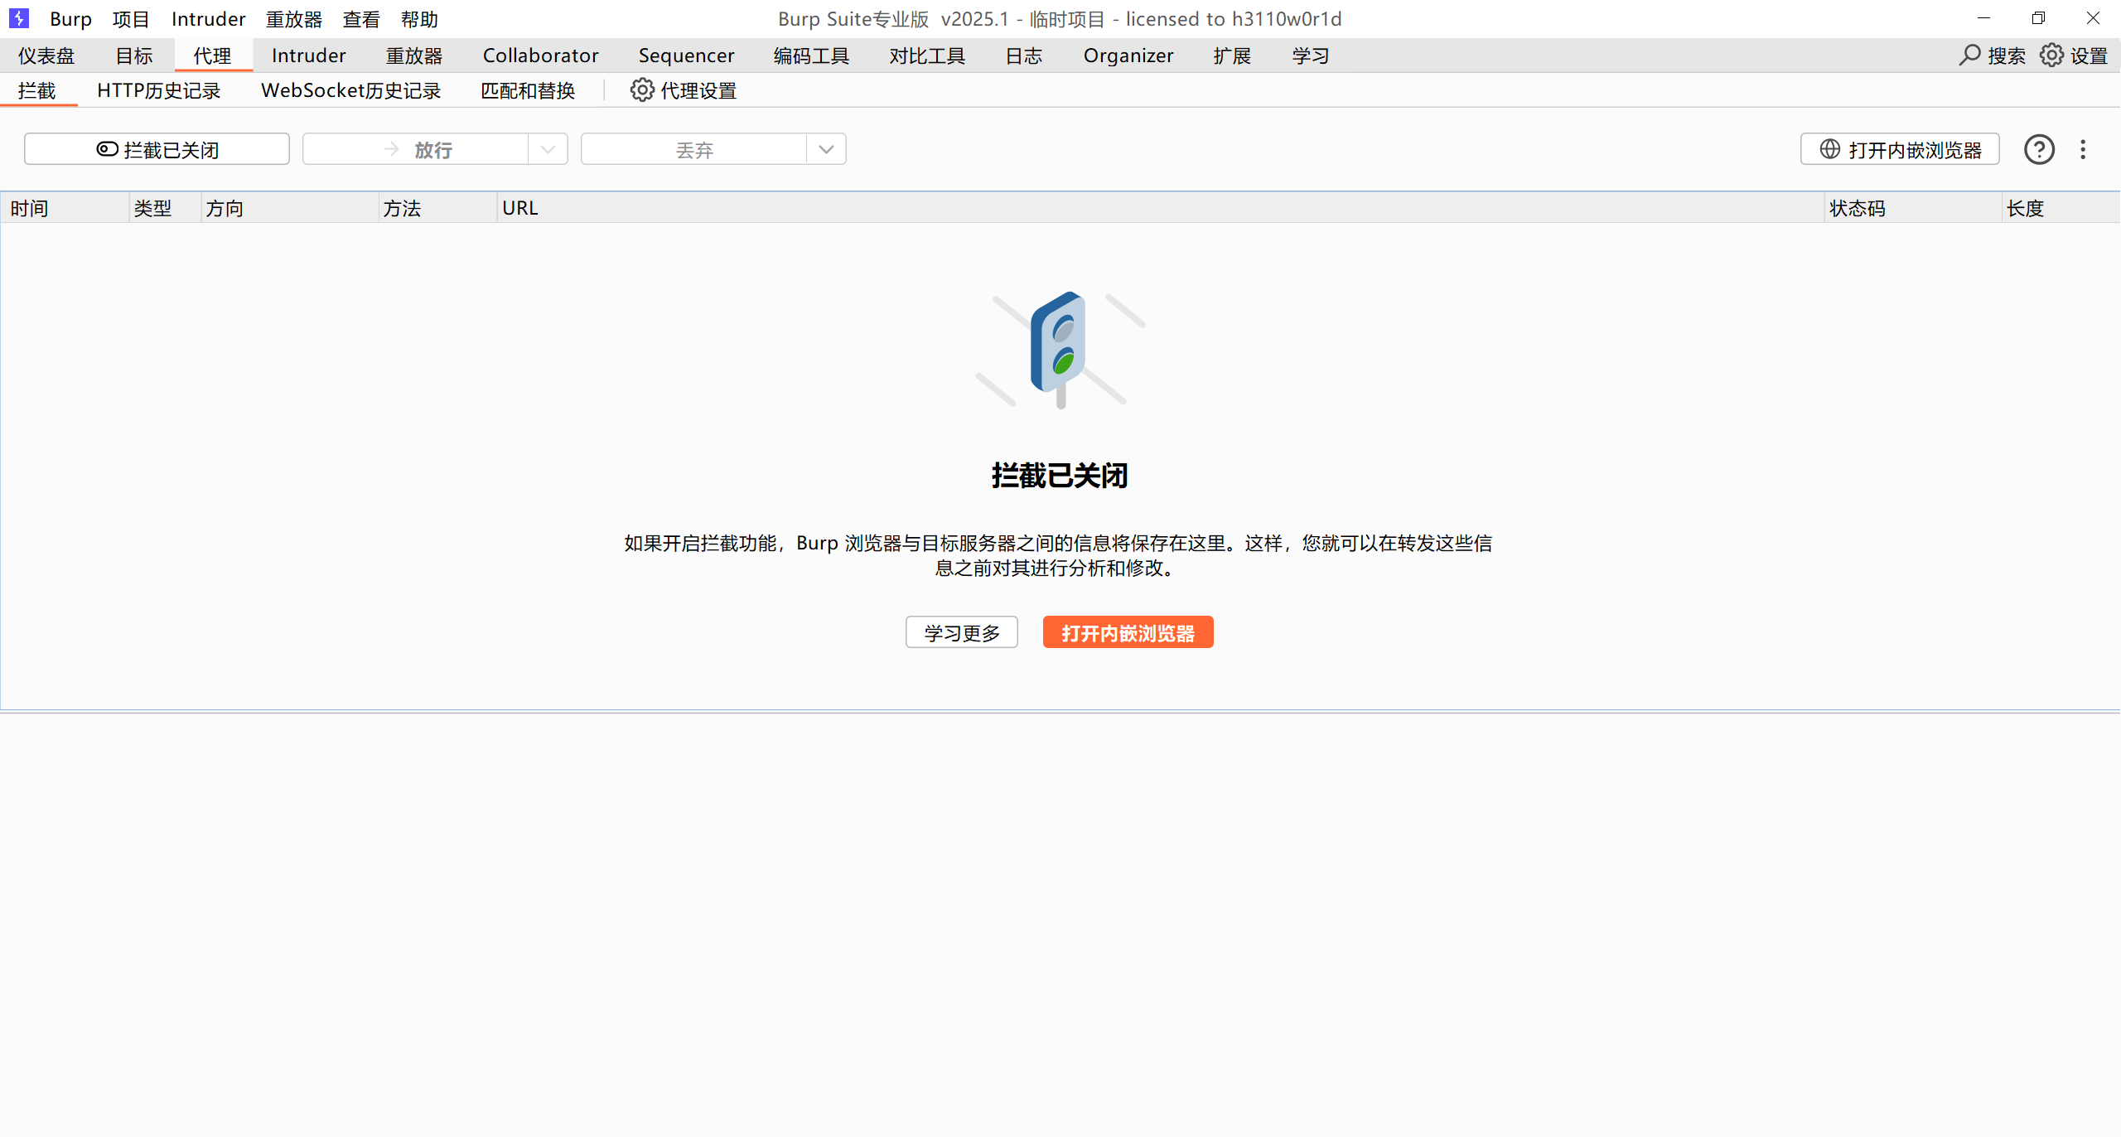Open the Intruder menu in the menu bar

tap(208, 18)
